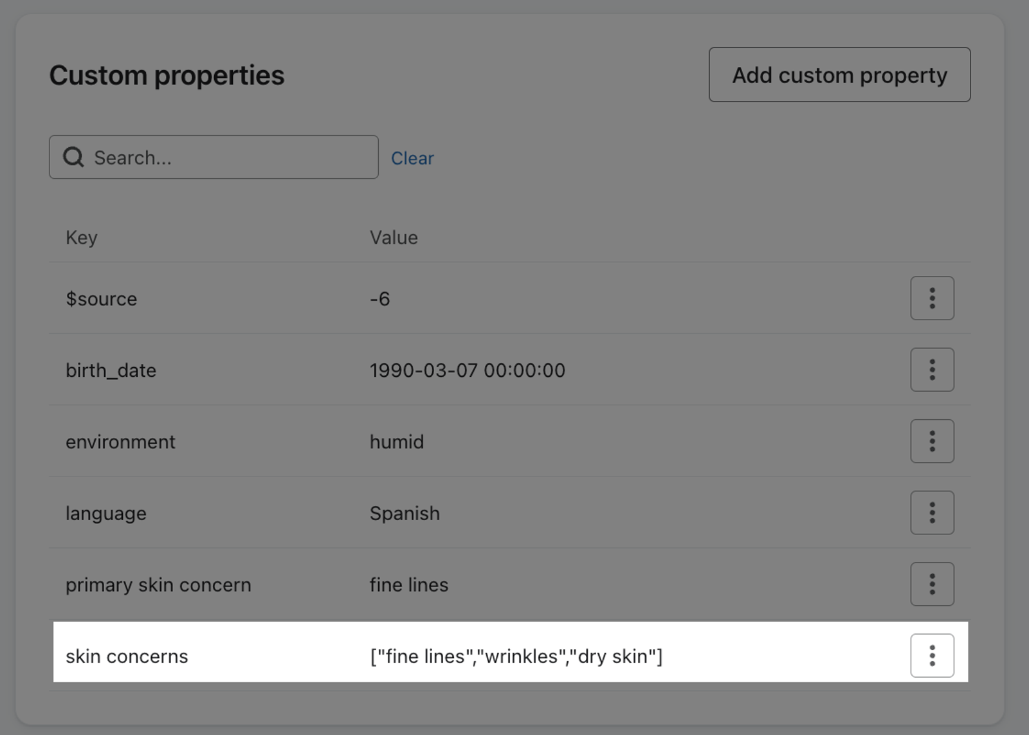
Task: Open the birth_date row three-dot menu
Action: [x=932, y=370]
